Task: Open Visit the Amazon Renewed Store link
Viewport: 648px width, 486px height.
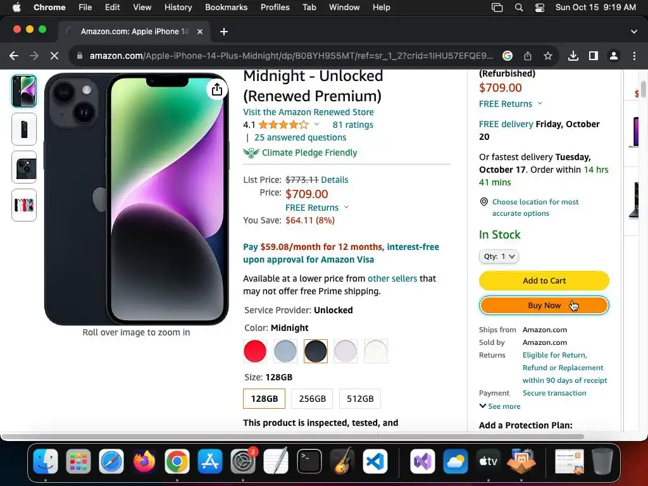Action: (x=308, y=112)
